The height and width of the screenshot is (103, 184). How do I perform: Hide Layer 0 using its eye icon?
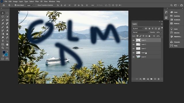(x=133, y=57)
